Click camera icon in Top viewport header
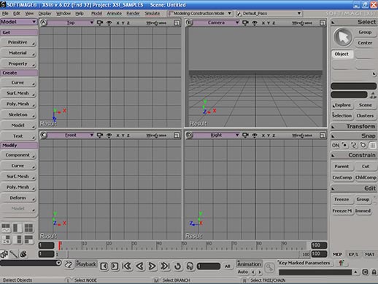Screen dimensions: 378x284 (x=100, y=23)
